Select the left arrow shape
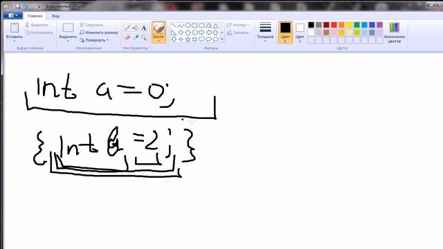Viewport: 443px width, 249px height. point(208,33)
